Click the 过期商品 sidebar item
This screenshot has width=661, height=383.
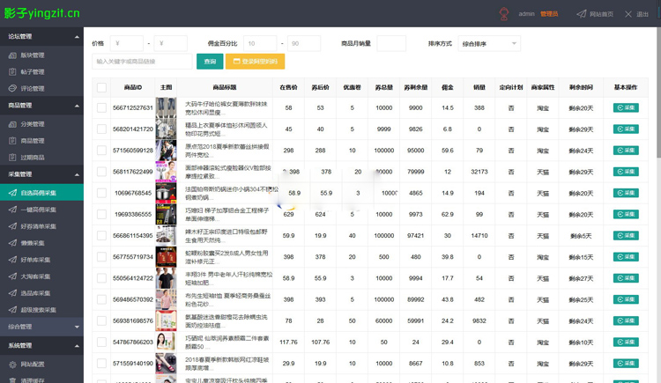(32, 158)
